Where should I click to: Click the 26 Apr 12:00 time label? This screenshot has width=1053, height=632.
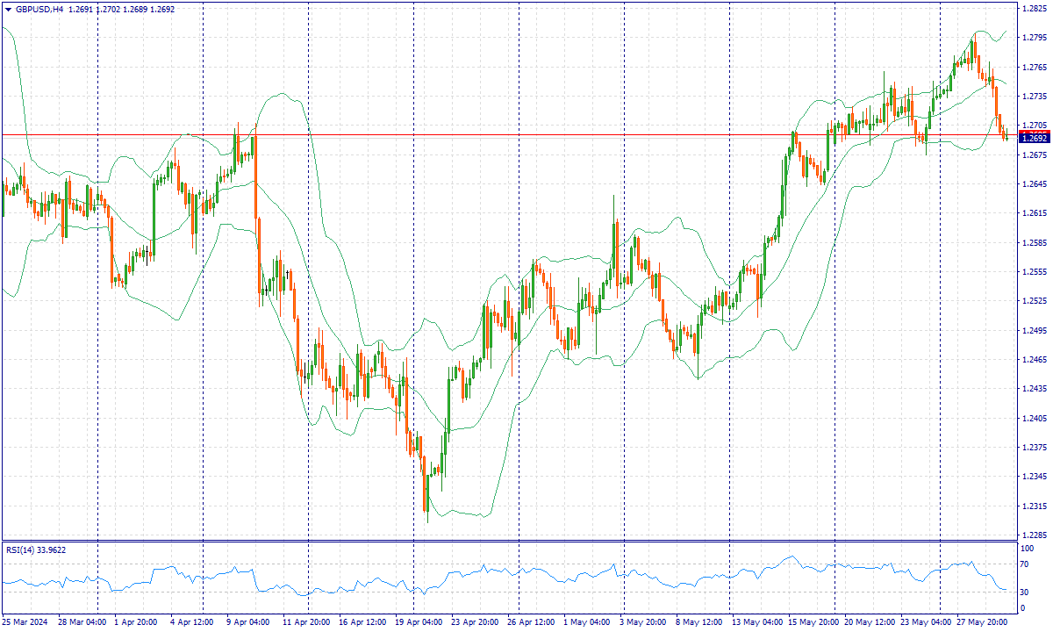[x=531, y=621]
